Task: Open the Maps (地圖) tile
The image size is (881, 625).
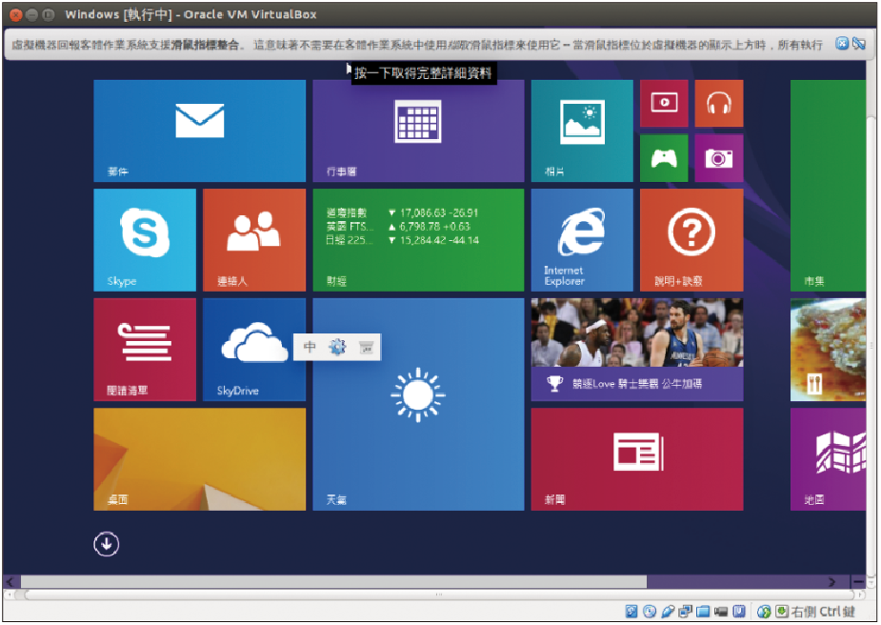Action: pos(829,459)
